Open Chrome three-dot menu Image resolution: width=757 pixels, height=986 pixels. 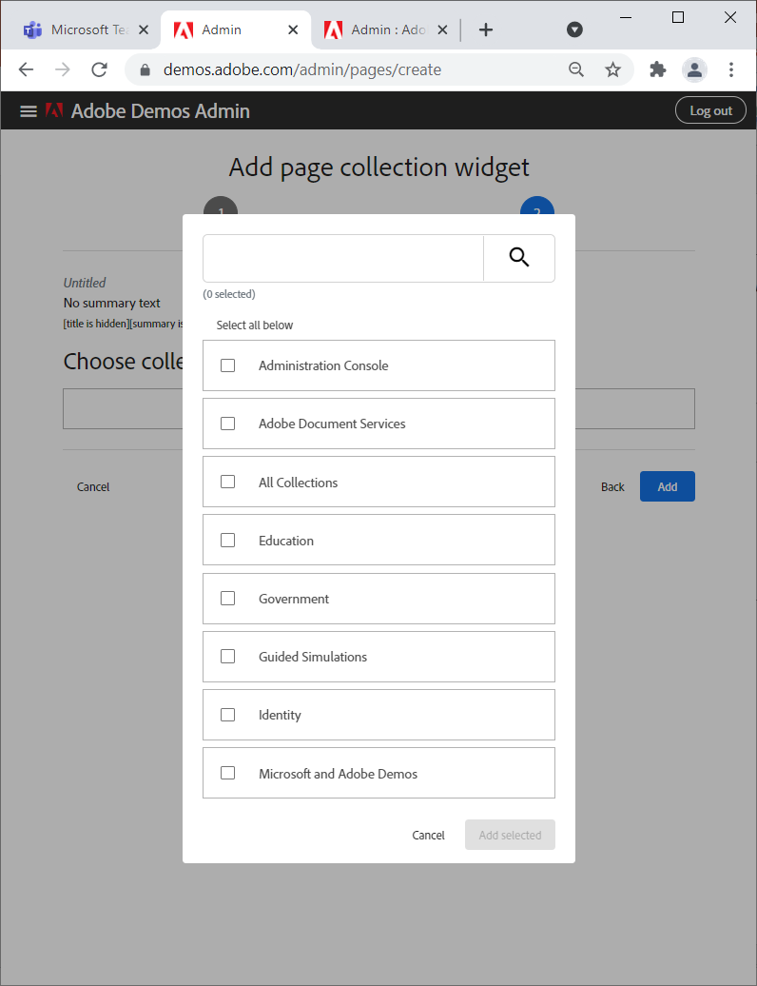(x=731, y=69)
